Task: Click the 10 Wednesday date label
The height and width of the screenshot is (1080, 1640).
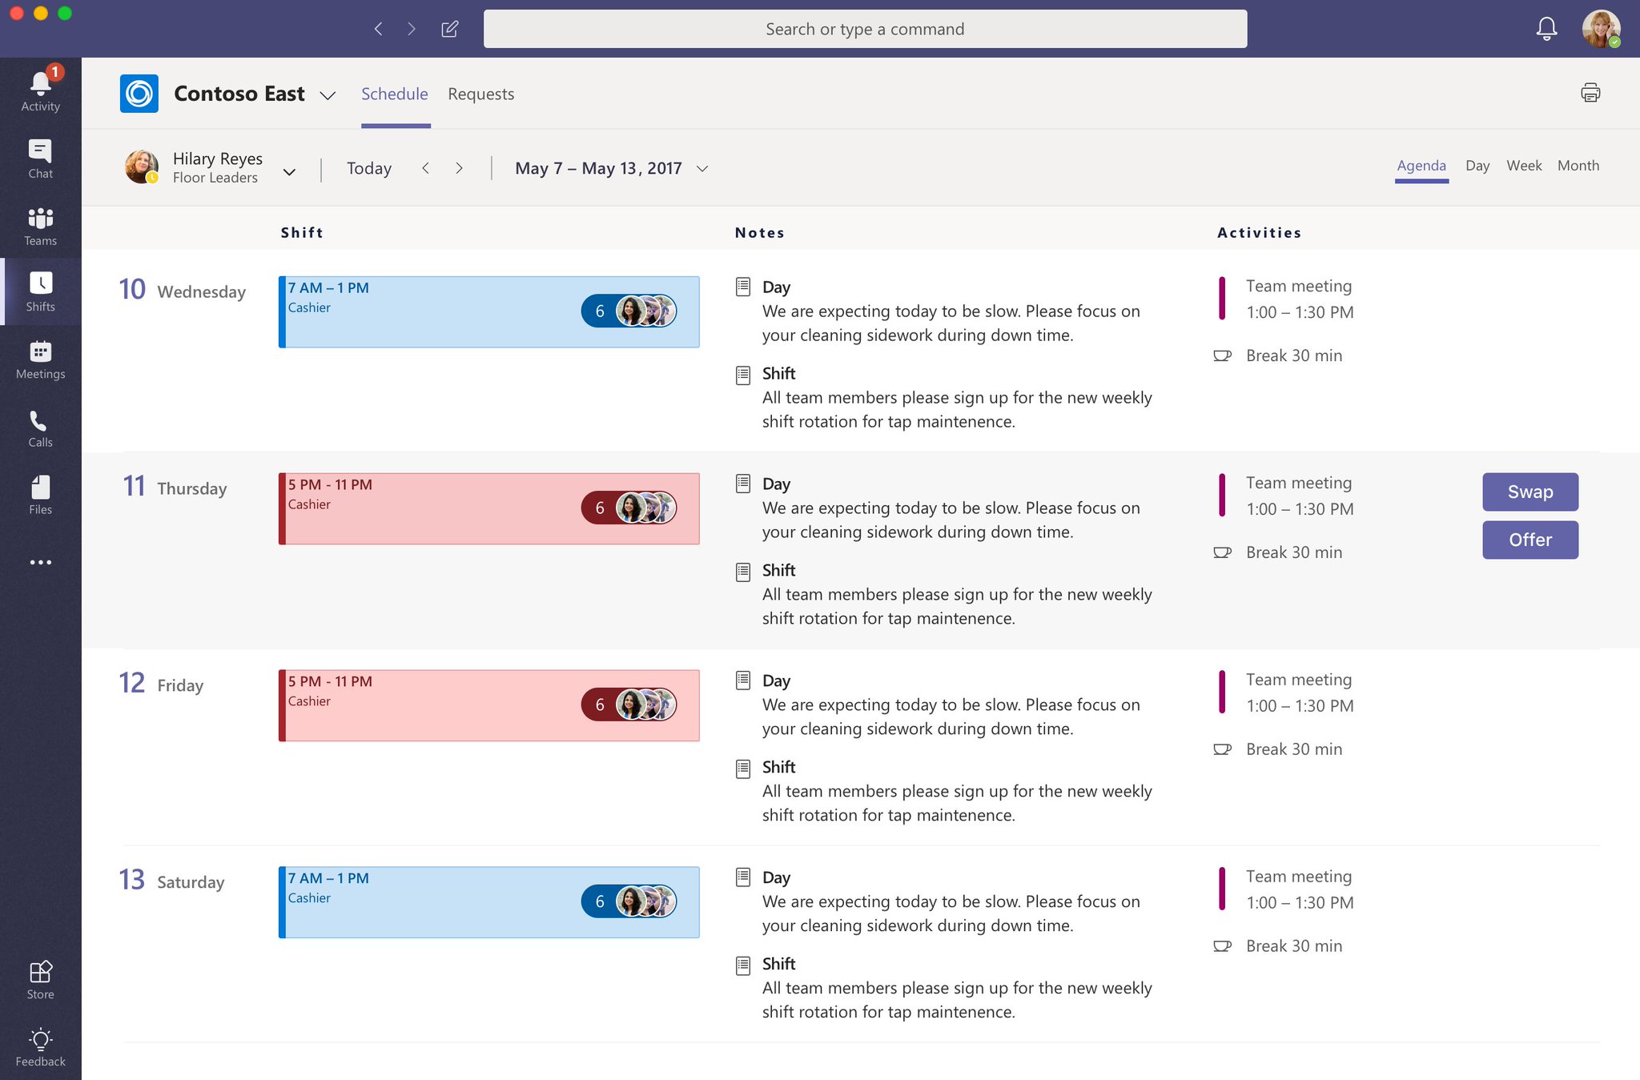Action: tap(183, 290)
